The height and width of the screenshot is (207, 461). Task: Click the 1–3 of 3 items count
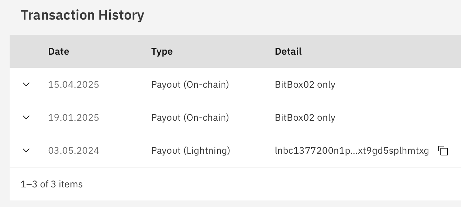point(52,184)
